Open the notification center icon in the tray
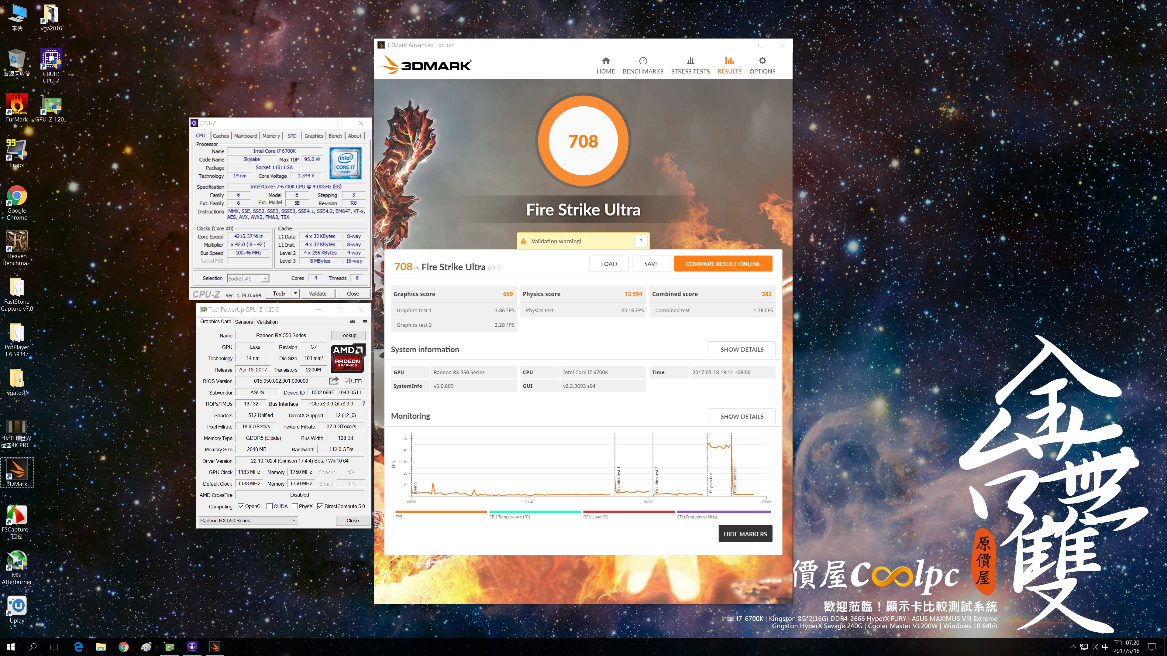1167x656 pixels. [1152, 647]
